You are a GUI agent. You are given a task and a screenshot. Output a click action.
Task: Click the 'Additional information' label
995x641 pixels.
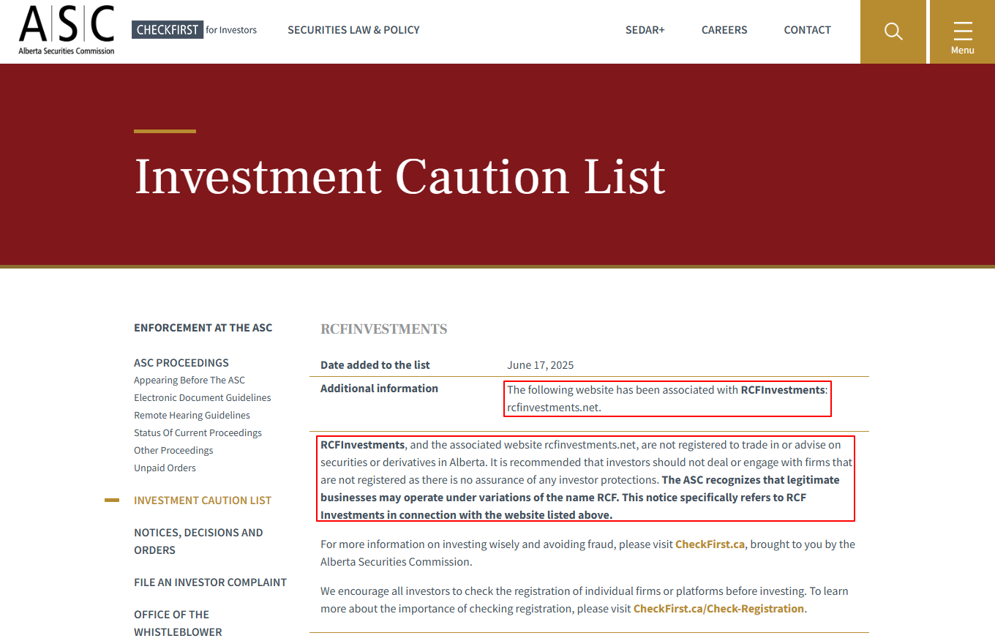tap(379, 389)
